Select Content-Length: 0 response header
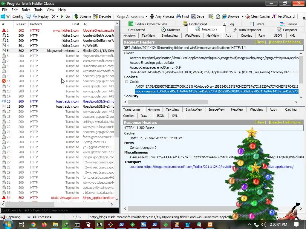 143,148
